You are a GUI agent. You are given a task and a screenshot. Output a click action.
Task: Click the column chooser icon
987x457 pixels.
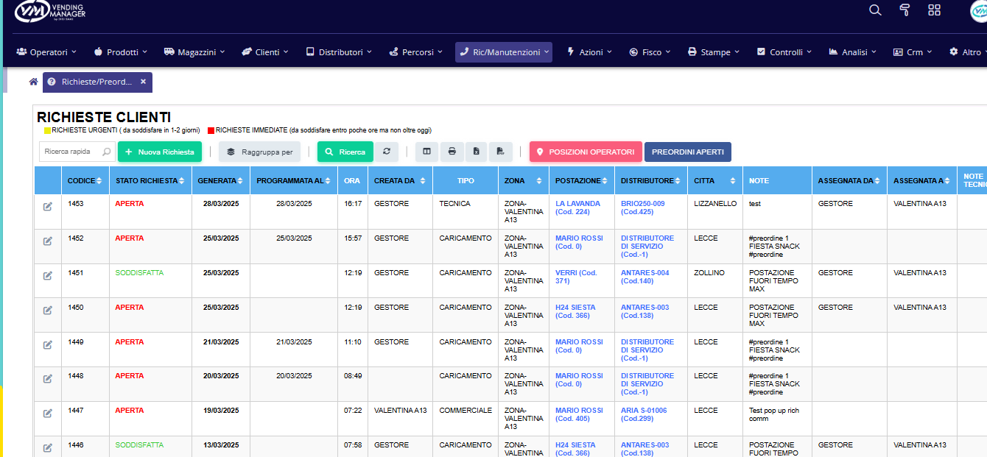427,152
